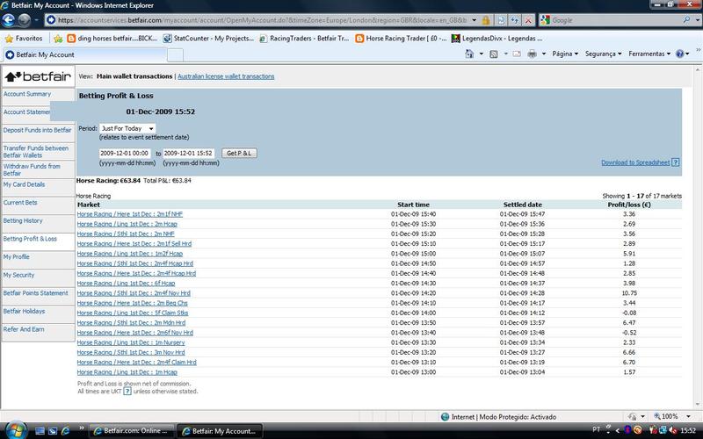Click Show Desktop quick launch icon
This screenshot has height=439, width=703.
click(40, 431)
